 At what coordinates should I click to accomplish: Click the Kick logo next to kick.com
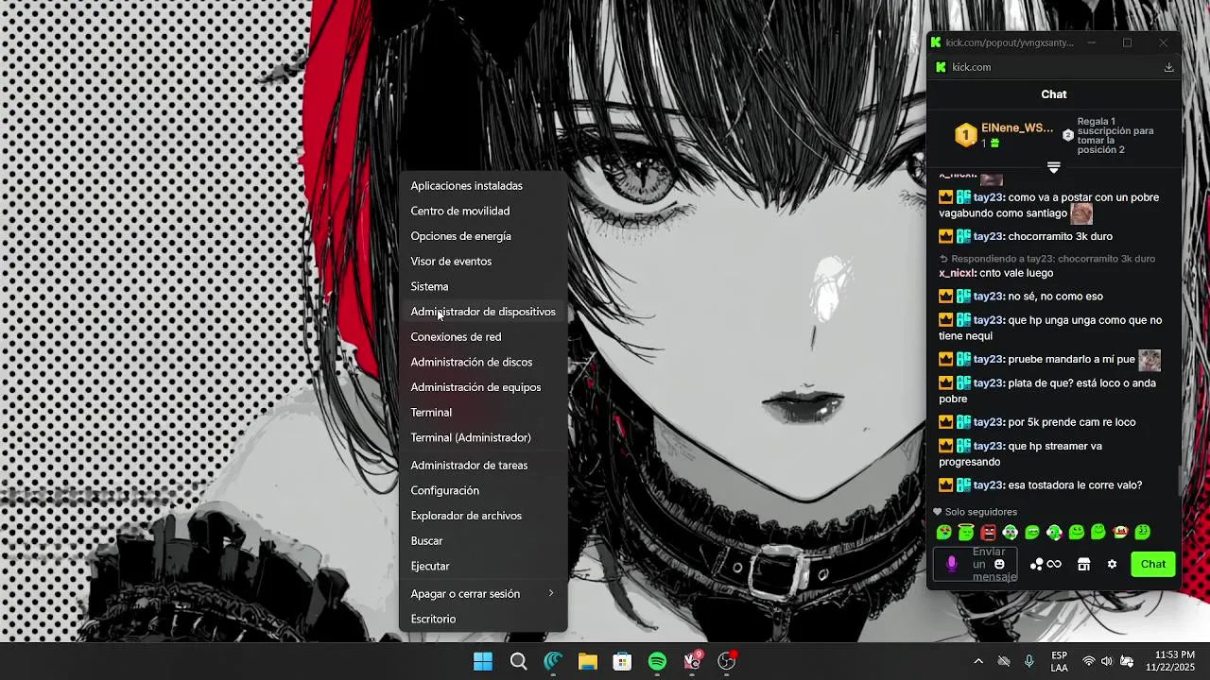point(941,67)
